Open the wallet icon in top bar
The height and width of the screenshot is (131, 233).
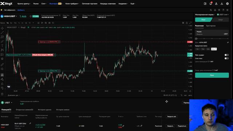(205, 4)
